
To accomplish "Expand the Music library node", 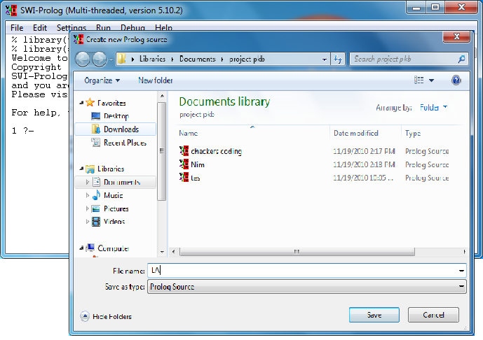I will [87, 195].
